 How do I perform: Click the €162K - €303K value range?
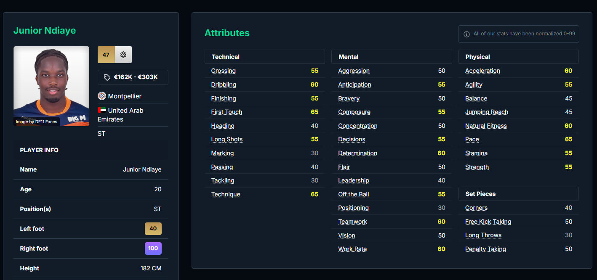[136, 77]
